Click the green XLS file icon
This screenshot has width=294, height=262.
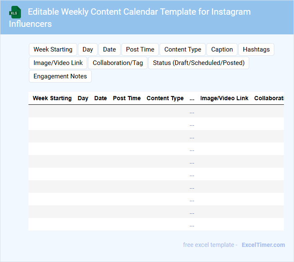[15, 12]
